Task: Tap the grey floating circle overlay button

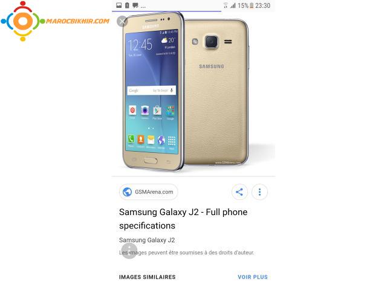Action: 129,251
